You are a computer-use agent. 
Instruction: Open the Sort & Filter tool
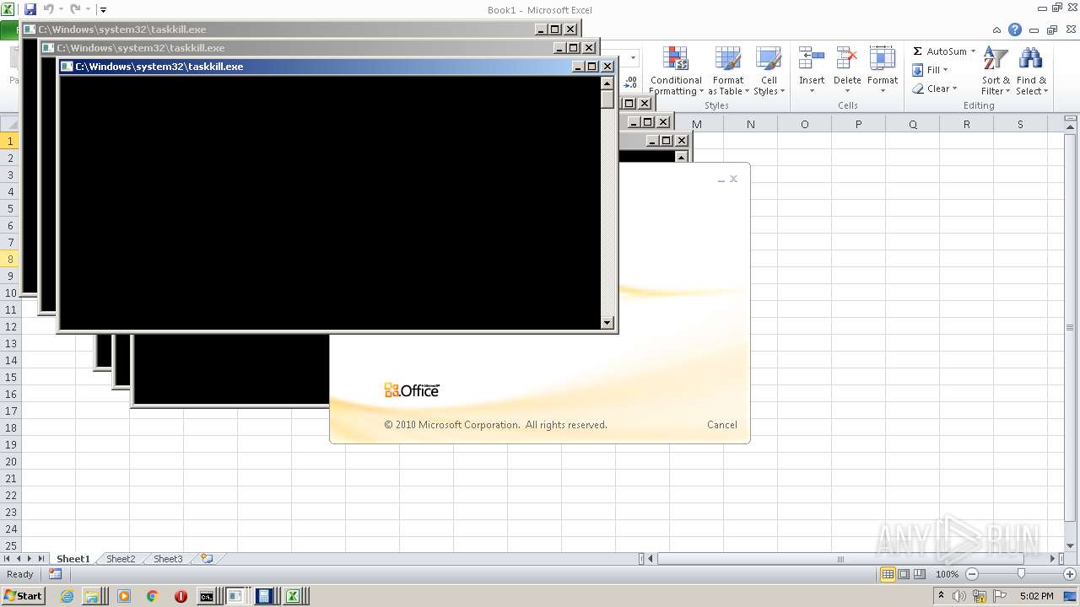(x=996, y=71)
